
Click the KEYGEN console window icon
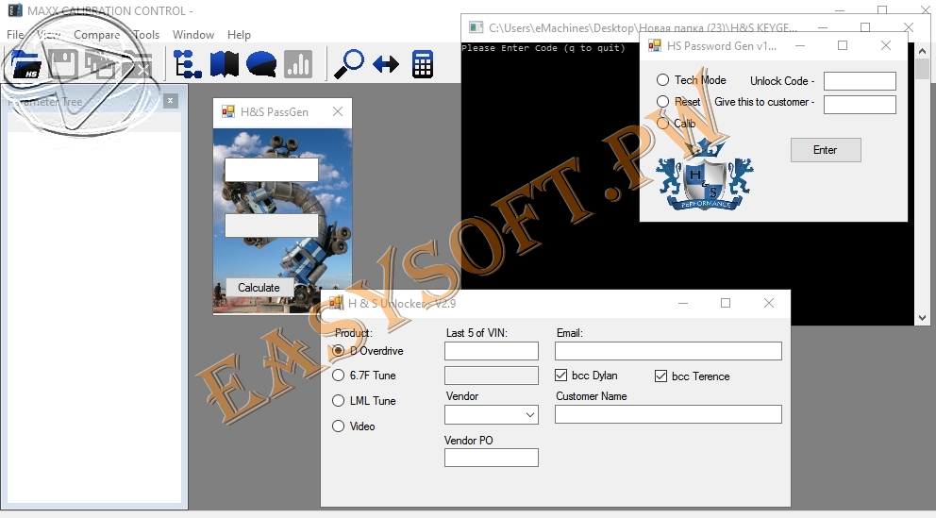pos(476,27)
